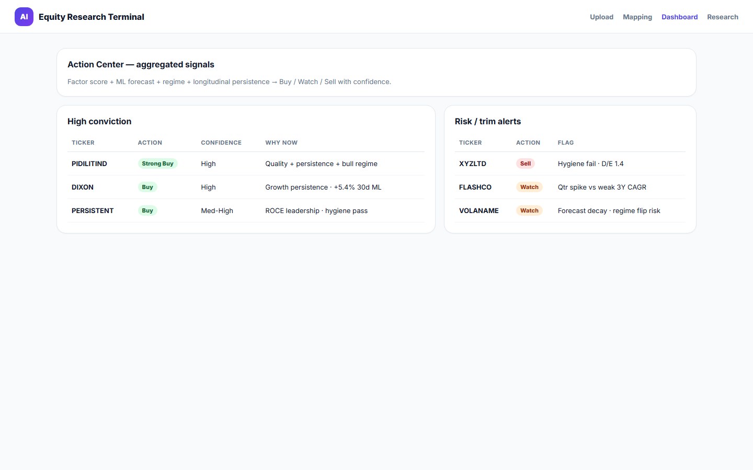Click the red Sell badge

point(526,163)
